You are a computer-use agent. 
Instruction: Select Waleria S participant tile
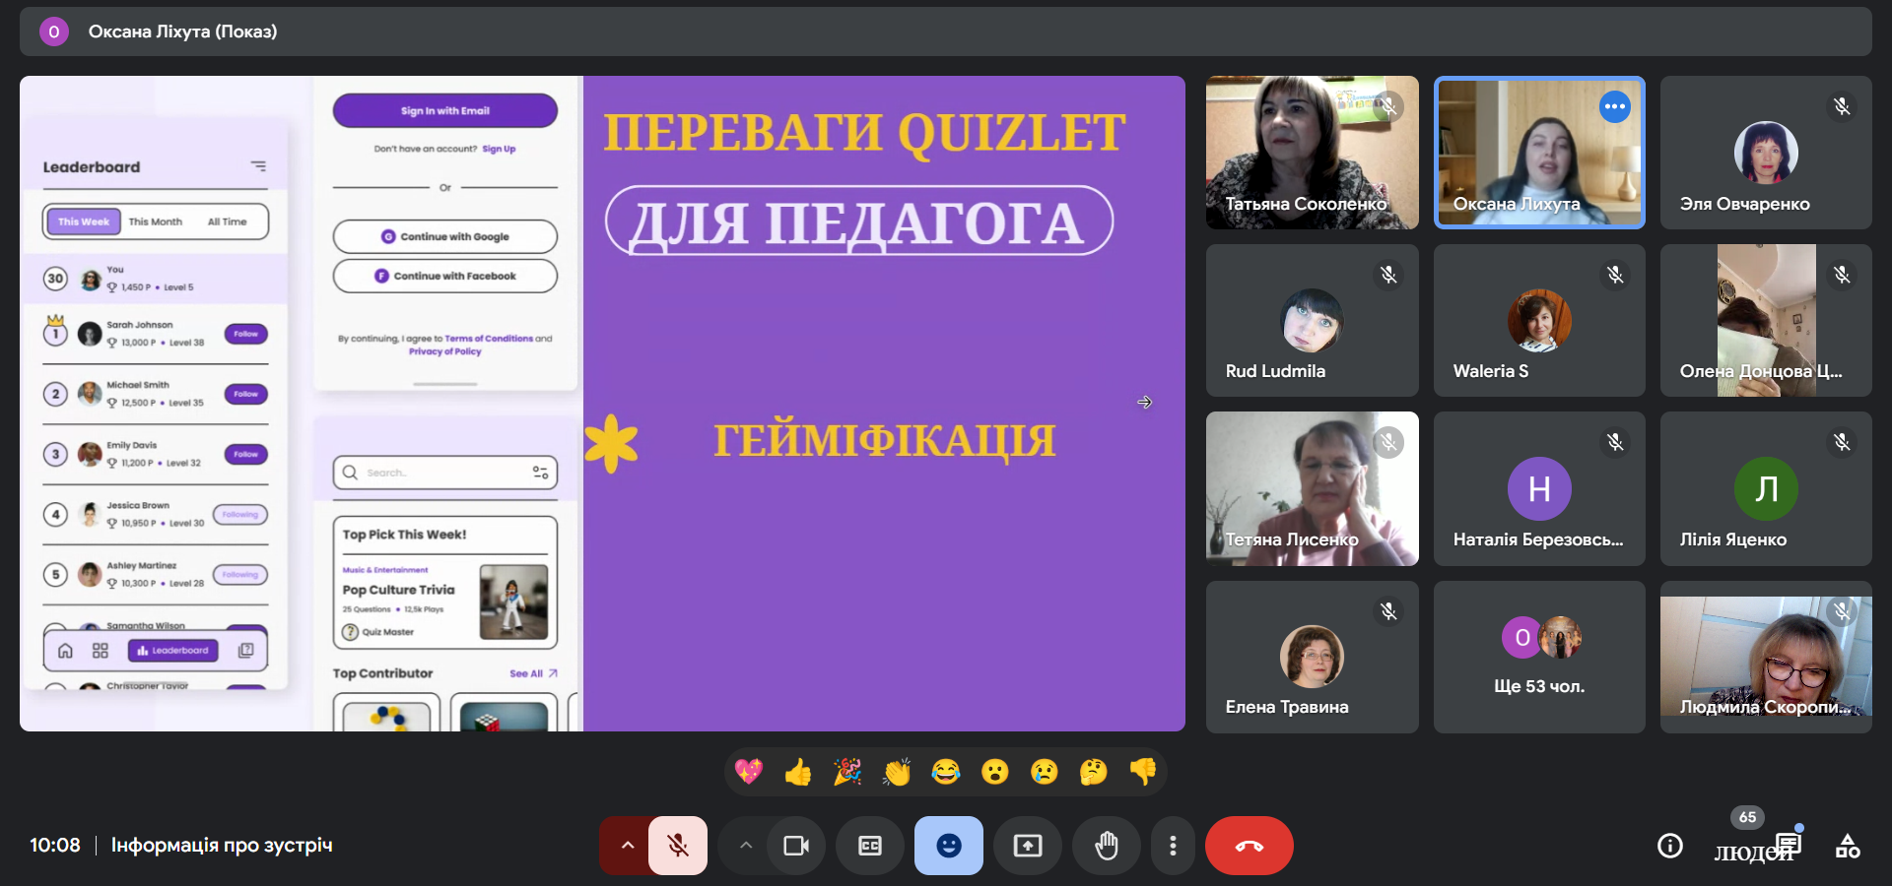point(1539,321)
